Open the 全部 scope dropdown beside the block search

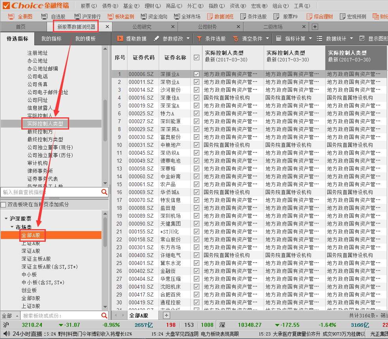[10, 316]
